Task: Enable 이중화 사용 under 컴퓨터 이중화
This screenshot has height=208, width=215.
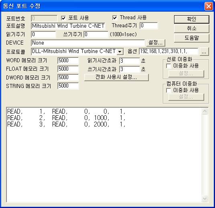Action: (168, 90)
